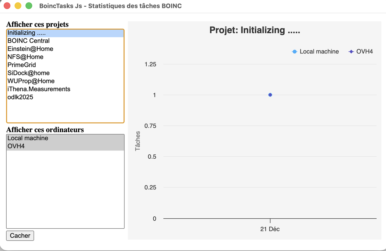
Task: Choose Einstein@Home project
Action: click(65, 49)
